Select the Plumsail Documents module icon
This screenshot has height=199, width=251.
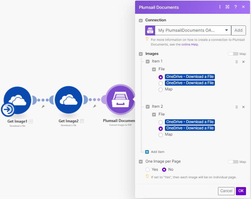point(121,99)
